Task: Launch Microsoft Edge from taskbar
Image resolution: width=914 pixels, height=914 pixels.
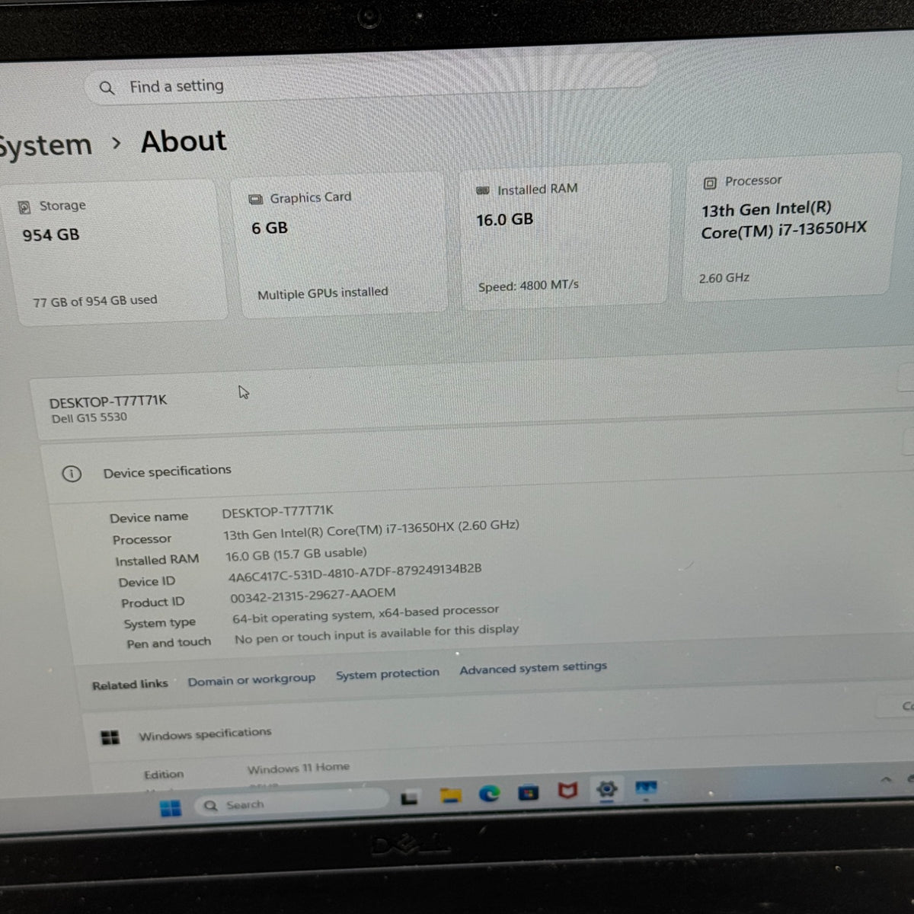Action: (x=489, y=794)
